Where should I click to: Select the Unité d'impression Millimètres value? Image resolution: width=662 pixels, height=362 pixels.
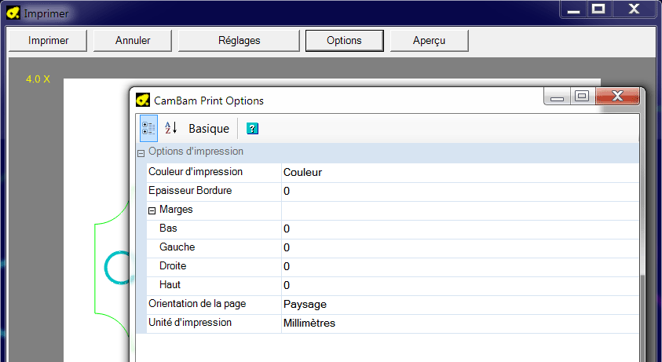coord(460,324)
